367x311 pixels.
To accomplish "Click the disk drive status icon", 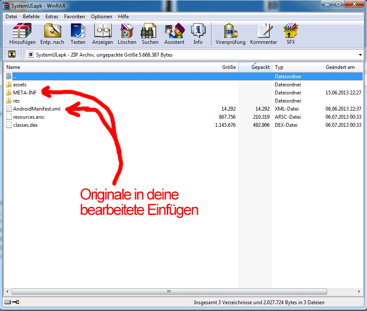I will click(8, 302).
